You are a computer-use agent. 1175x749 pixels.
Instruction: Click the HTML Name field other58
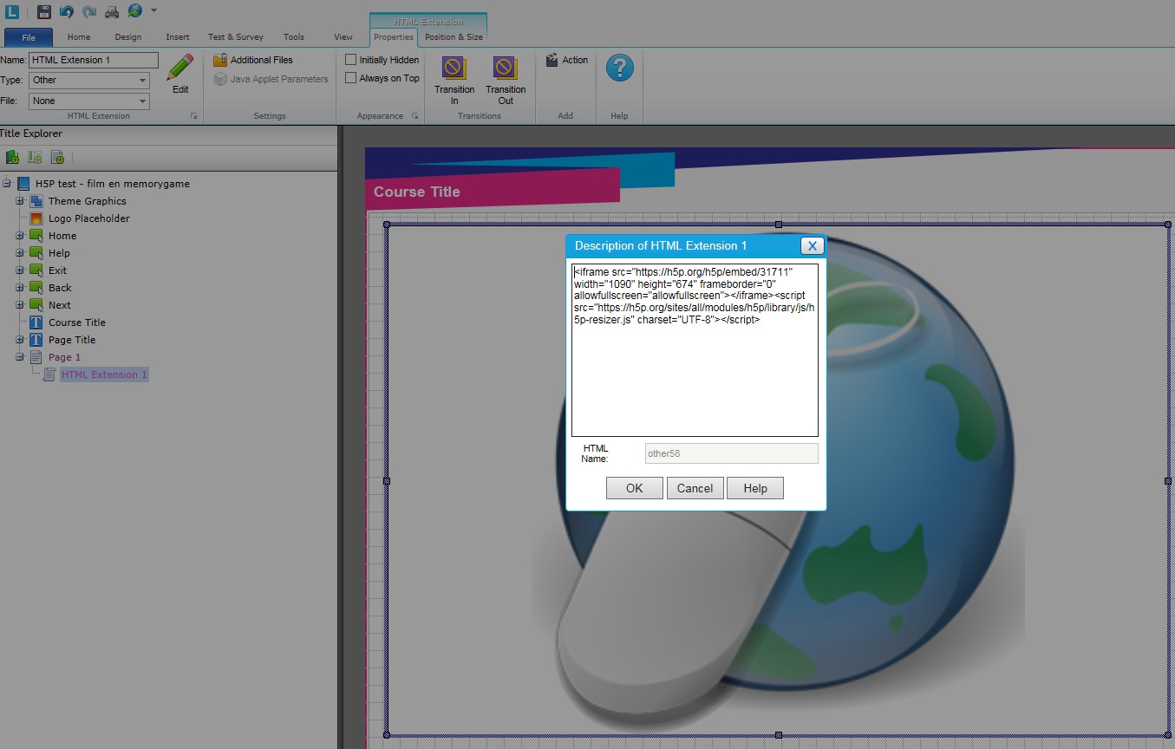[x=731, y=453]
